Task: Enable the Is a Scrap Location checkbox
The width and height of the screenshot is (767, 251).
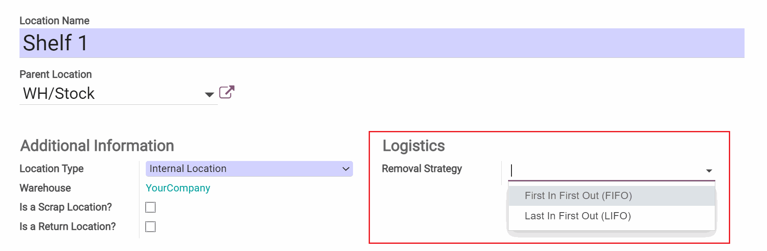Action: [150, 207]
